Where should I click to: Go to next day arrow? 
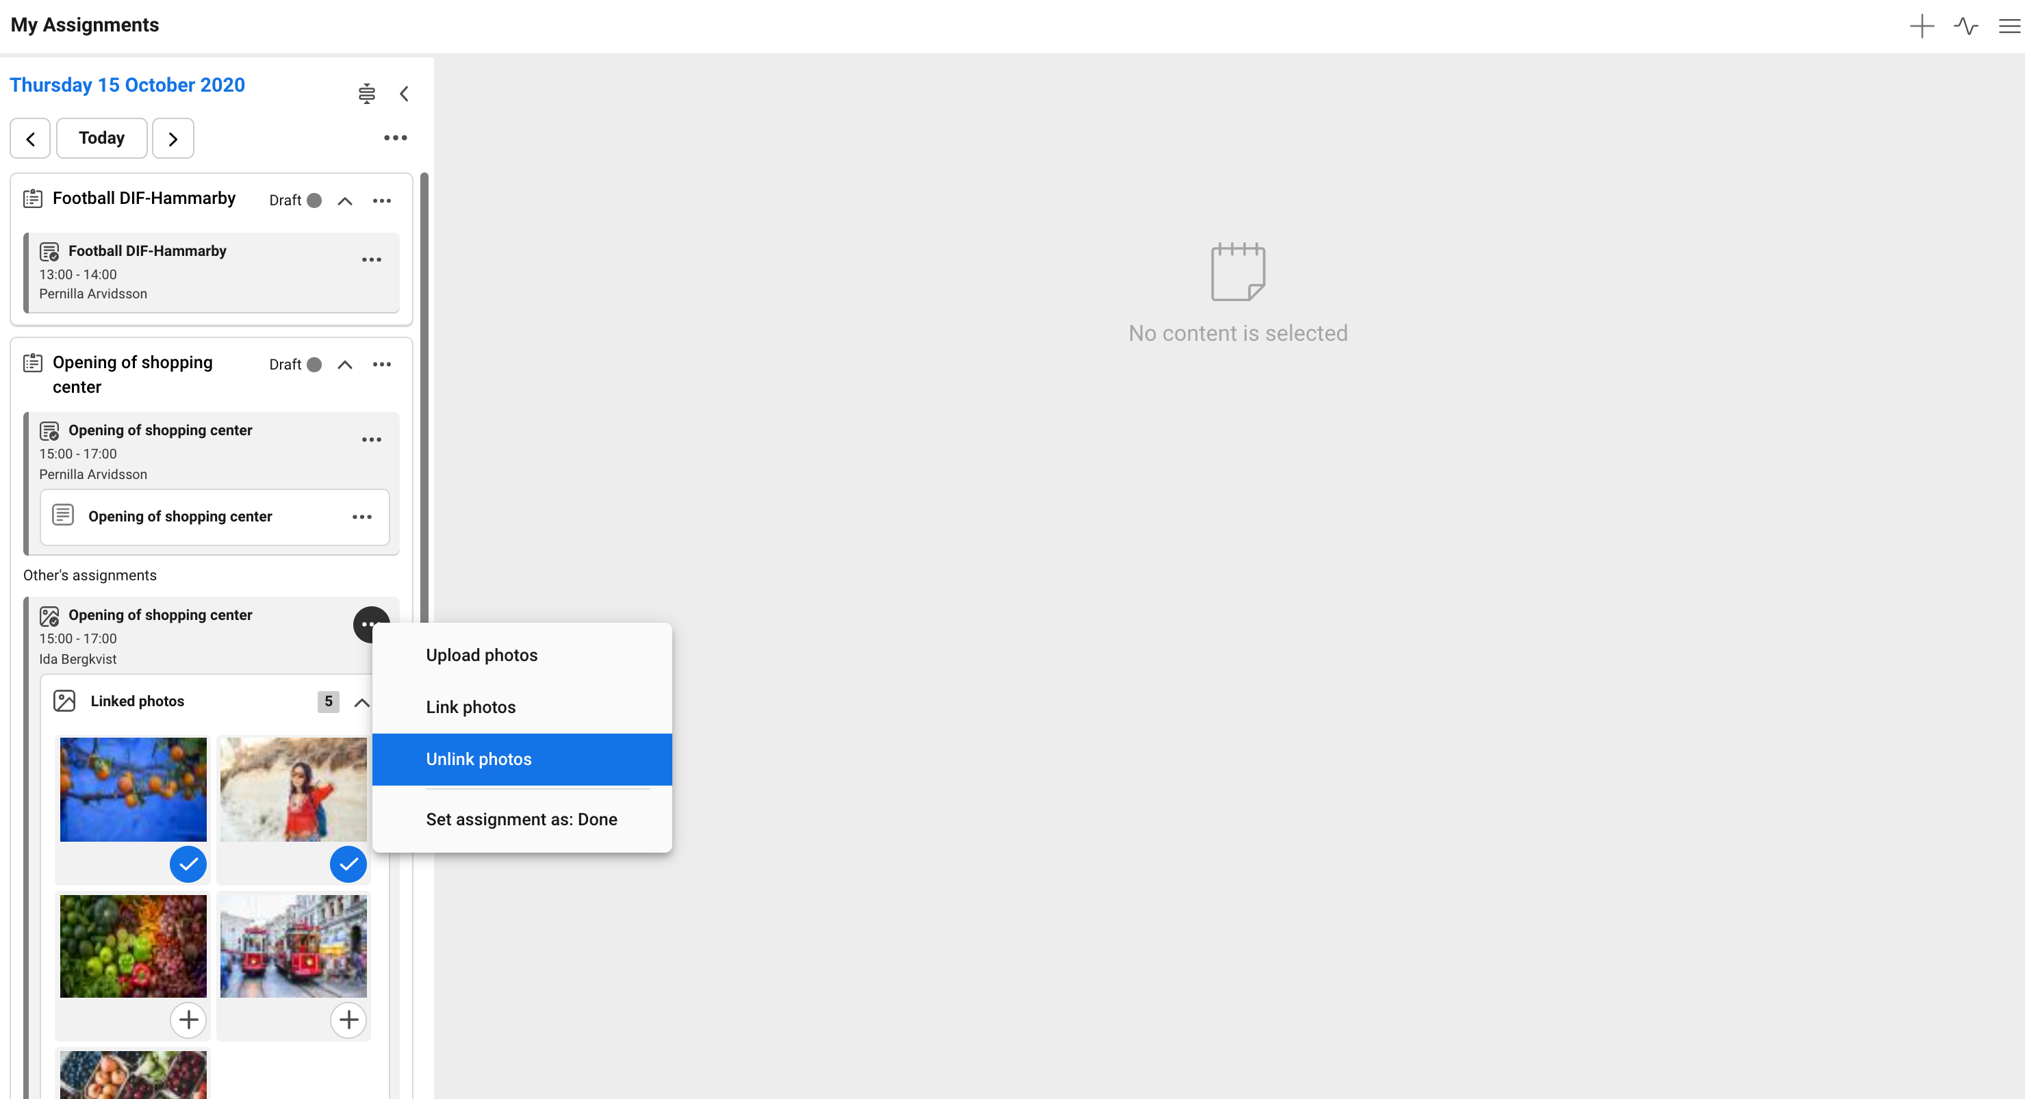pos(173,138)
